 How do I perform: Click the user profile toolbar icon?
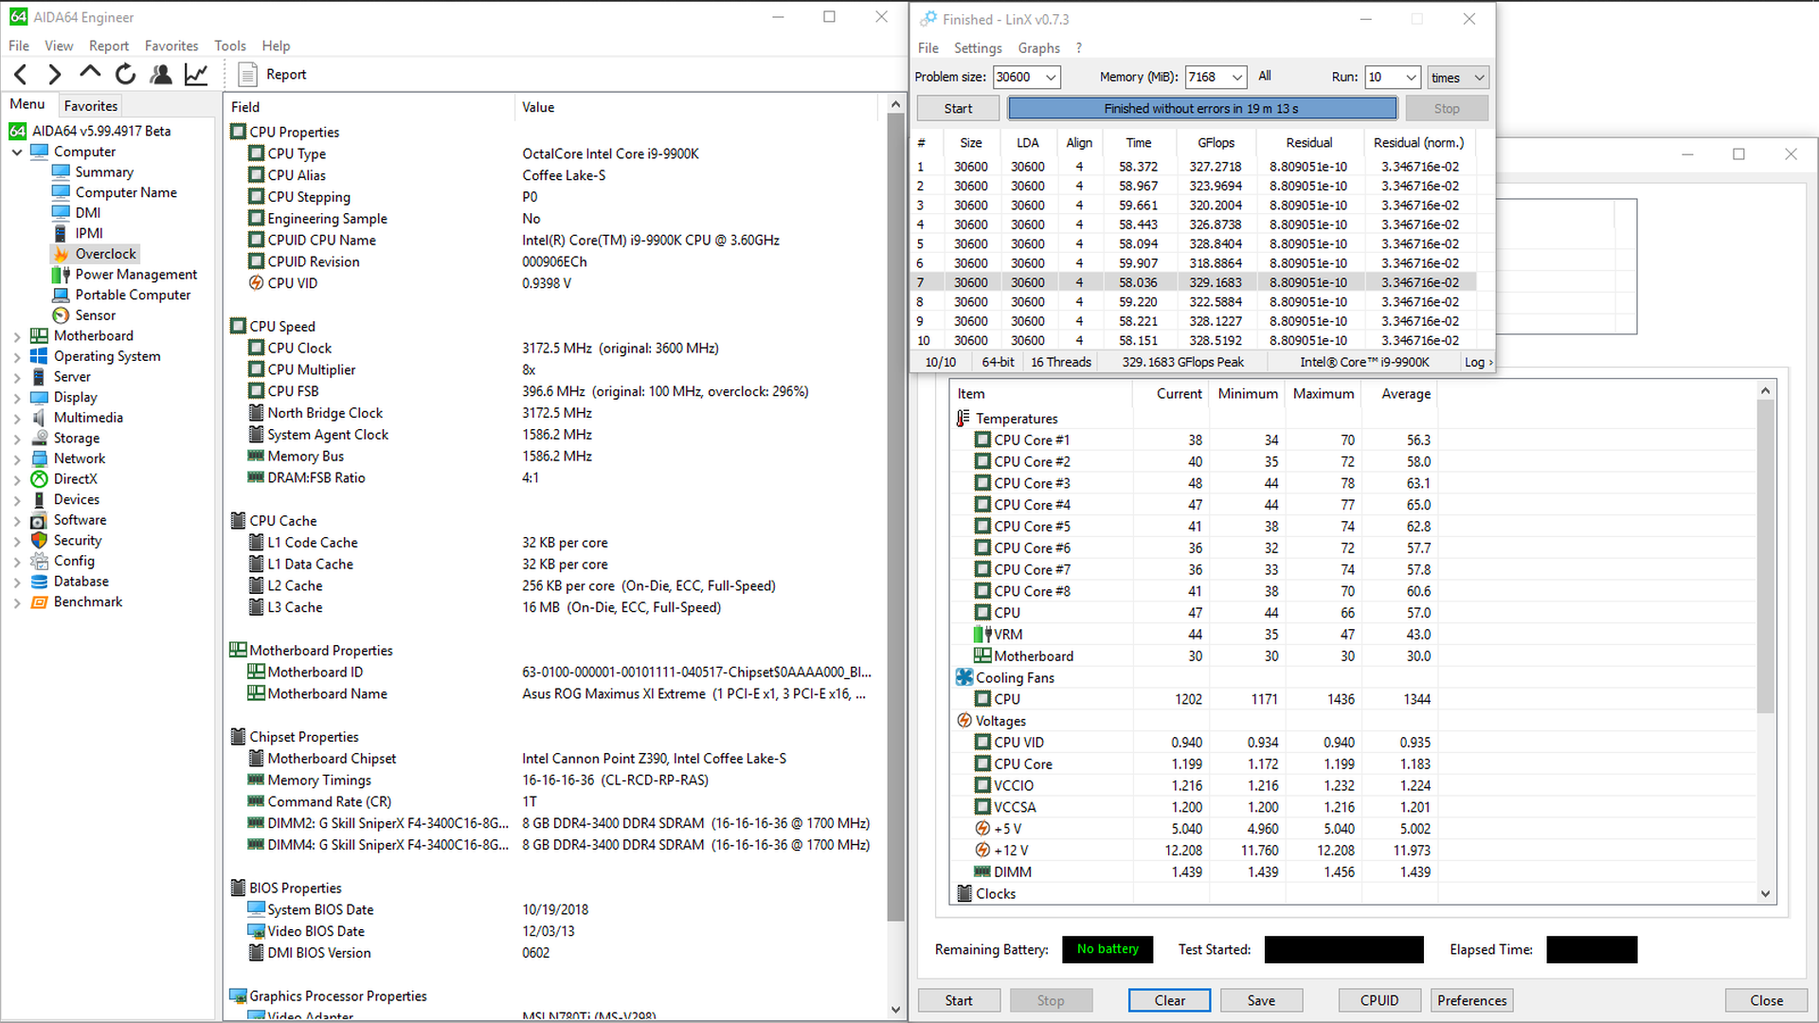tap(161, 74)
